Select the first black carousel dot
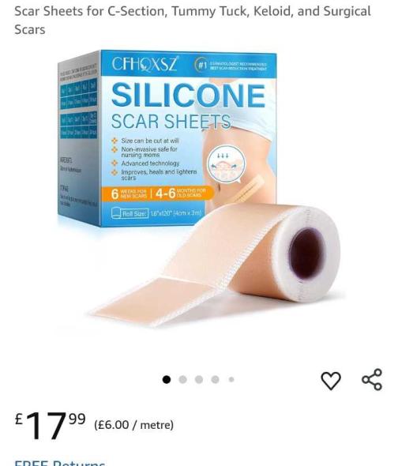Viewport: 398px width, 466px height. click(x=167, y=380)
